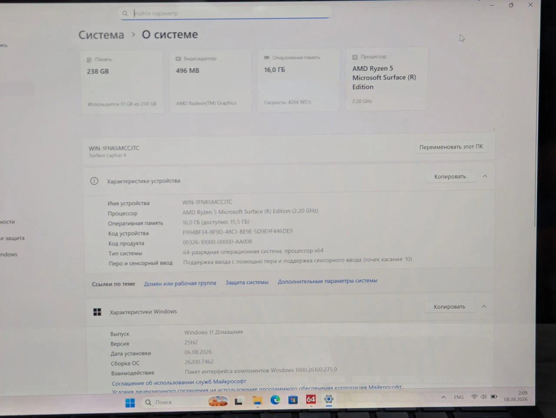Open the Windows Start menu

[x=130, y=403]
